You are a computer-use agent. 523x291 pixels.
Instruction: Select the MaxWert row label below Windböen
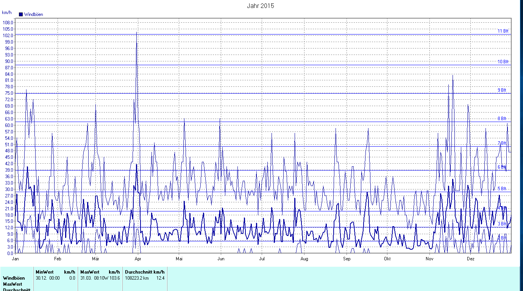[x=12, y=284]
